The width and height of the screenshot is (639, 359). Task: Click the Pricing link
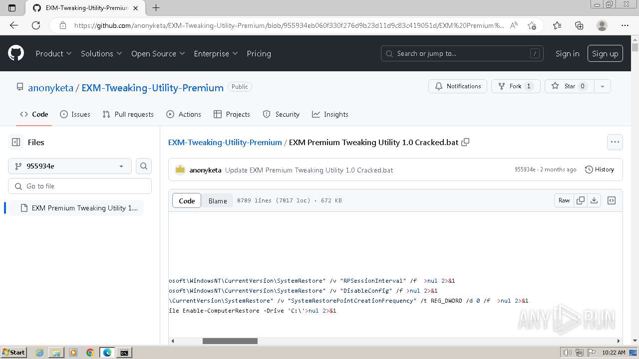point(259,53)
